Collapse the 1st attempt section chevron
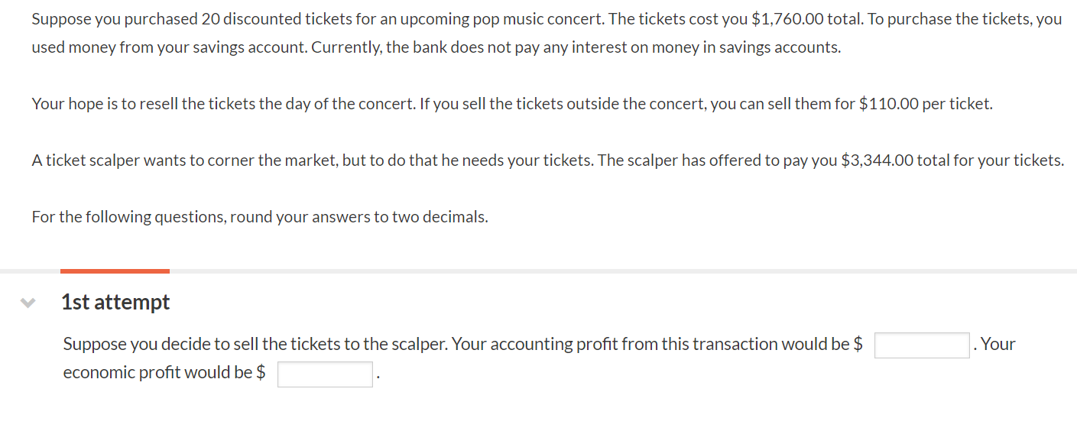Viewport: 1077px width, 444px height. point(28,303)
